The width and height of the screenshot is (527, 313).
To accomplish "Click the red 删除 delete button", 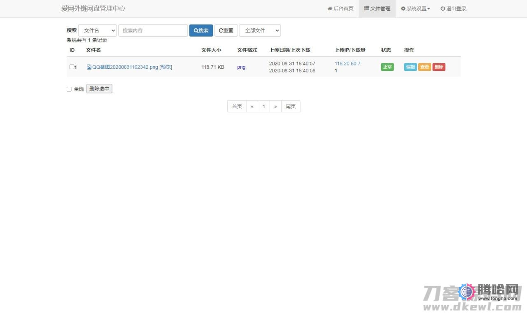I will [x=439, y=67].
